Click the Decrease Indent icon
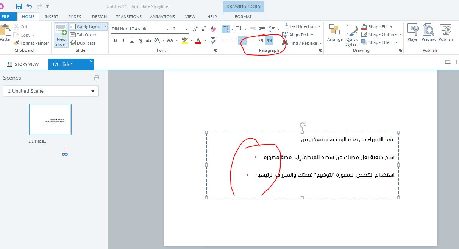This screenshot has width=459, height=249. (x=253, y=29)
